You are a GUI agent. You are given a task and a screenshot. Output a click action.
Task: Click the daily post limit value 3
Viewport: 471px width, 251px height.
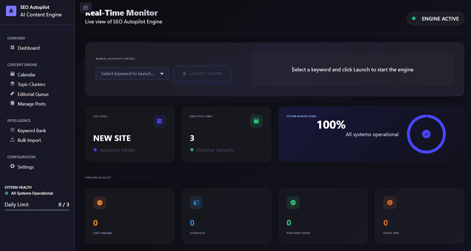[x=192, y=138]
